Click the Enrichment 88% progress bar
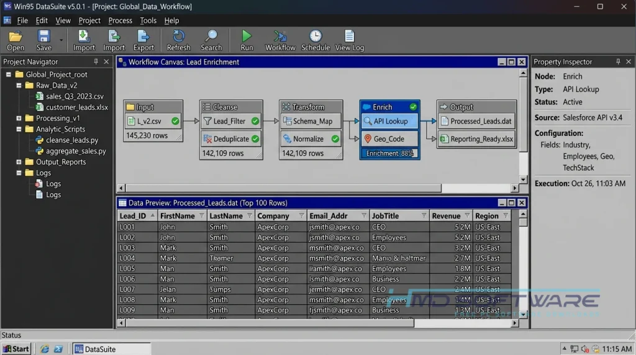Screen dimensions: 636x355 click(x=390, y=153)
